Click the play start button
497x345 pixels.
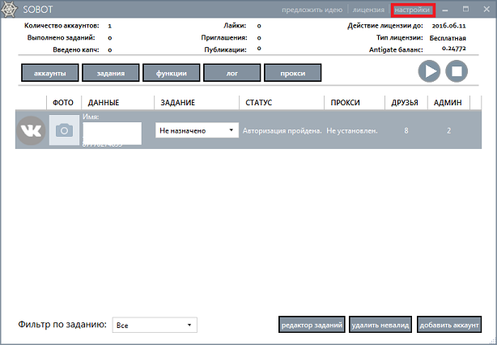click(x=429, y=71)
